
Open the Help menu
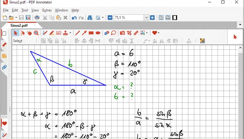pos(75,10)
